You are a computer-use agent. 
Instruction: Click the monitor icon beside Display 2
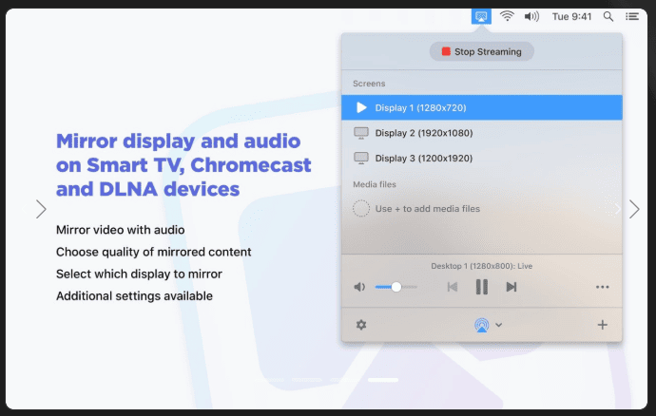click(361, 133)
